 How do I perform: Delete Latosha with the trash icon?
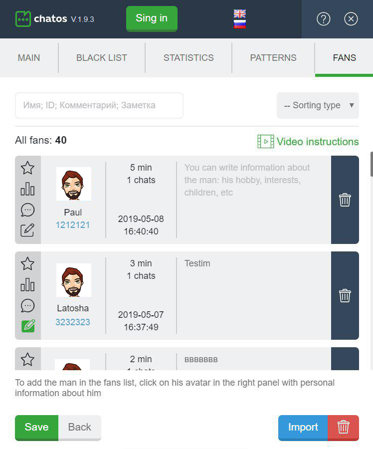(345, 295)
